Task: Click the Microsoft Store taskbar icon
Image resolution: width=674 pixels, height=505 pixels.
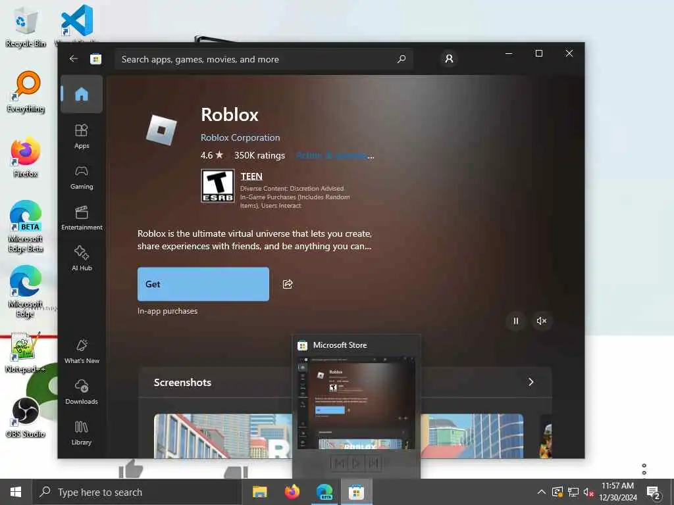Action: pyautogui.click(x=356, y=492)
